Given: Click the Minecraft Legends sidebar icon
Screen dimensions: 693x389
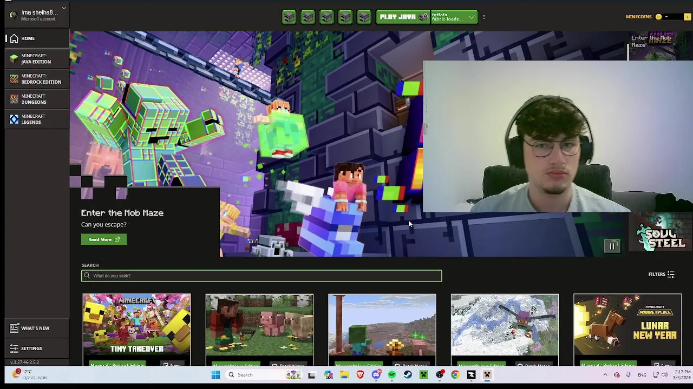Looking at the screenshot, I should click(14, 119).
